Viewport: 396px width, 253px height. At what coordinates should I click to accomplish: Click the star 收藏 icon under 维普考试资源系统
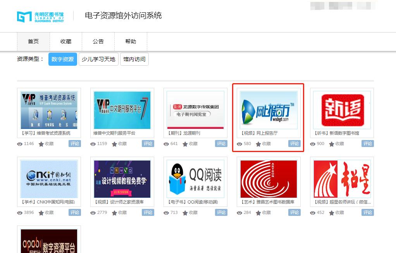[41, 144]
